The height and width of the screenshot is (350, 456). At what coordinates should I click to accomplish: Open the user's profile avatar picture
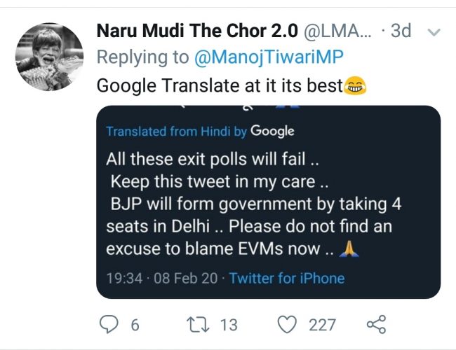49,56
